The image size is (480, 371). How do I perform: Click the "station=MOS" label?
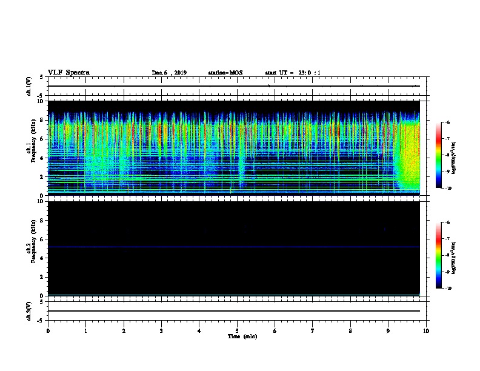(225, 73)
